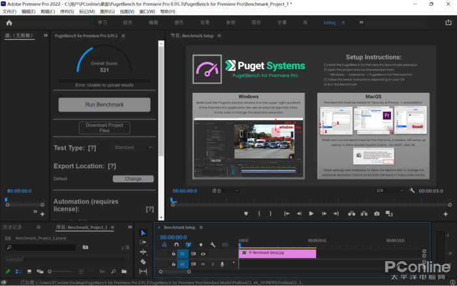Click the Mark Out brace button
Image resolution: width=457 pixels, height=286 pixels.
point(270,214)
